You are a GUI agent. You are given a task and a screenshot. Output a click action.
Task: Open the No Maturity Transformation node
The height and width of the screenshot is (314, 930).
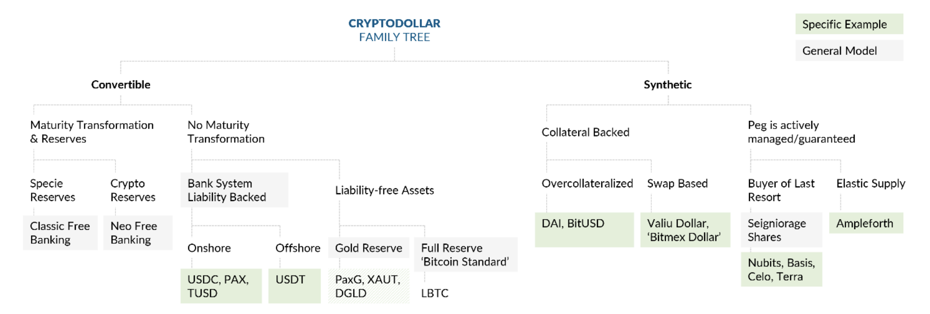226,132
